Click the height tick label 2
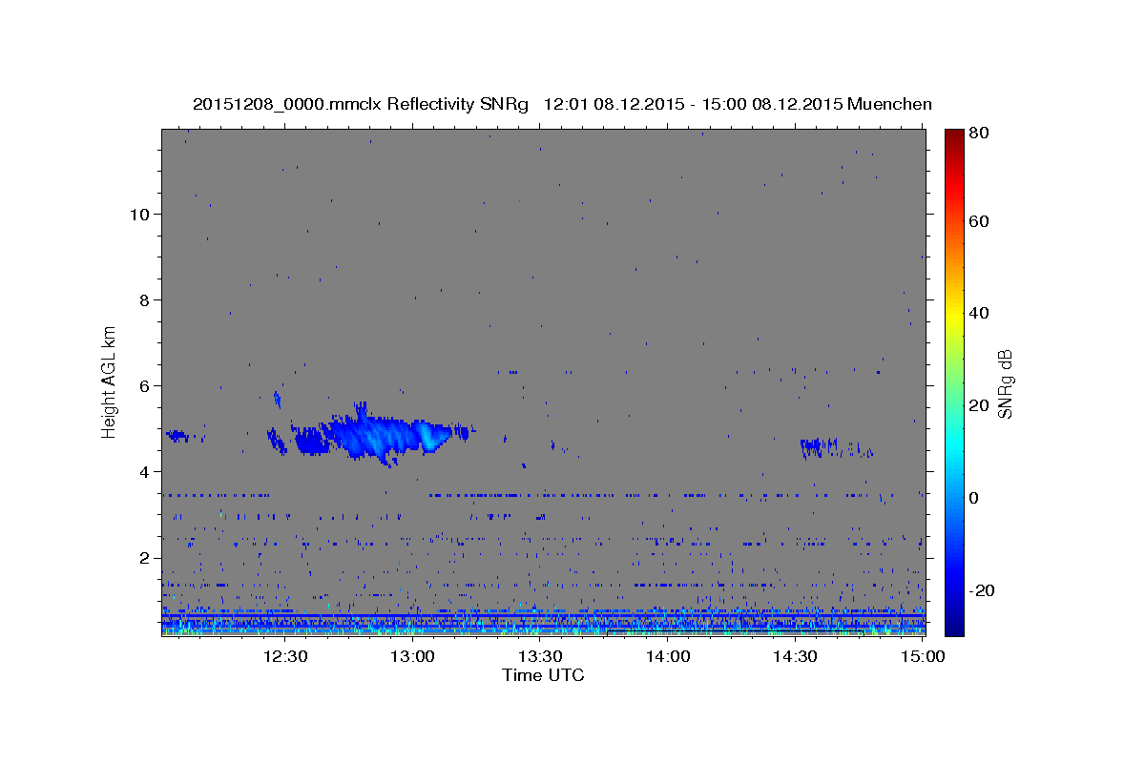Screen dimensions: 1145x763 click(x=143, y=558)
